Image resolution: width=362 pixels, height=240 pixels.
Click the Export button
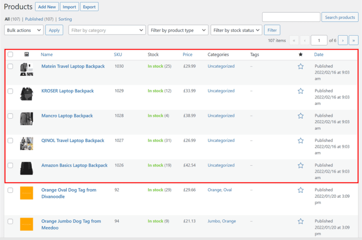89,7
